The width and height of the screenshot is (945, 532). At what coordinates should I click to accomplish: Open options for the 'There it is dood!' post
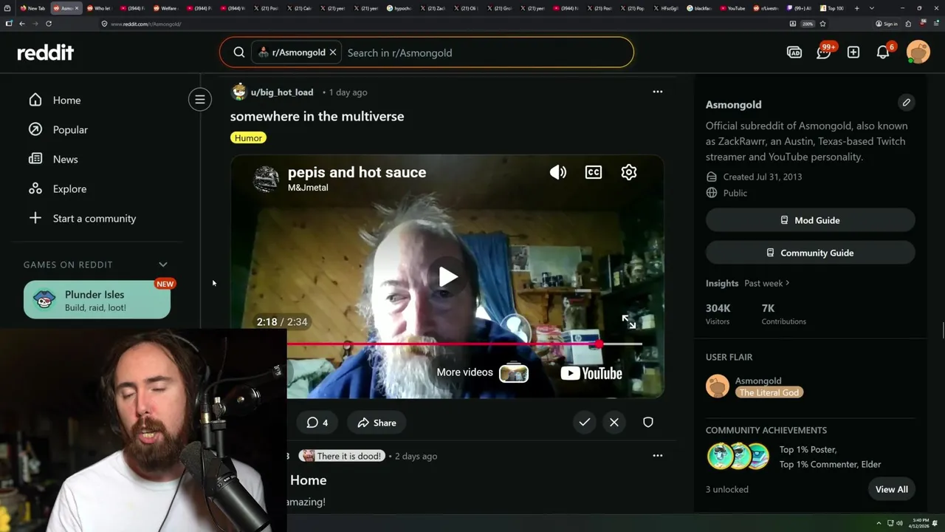[x=657, y=455]
